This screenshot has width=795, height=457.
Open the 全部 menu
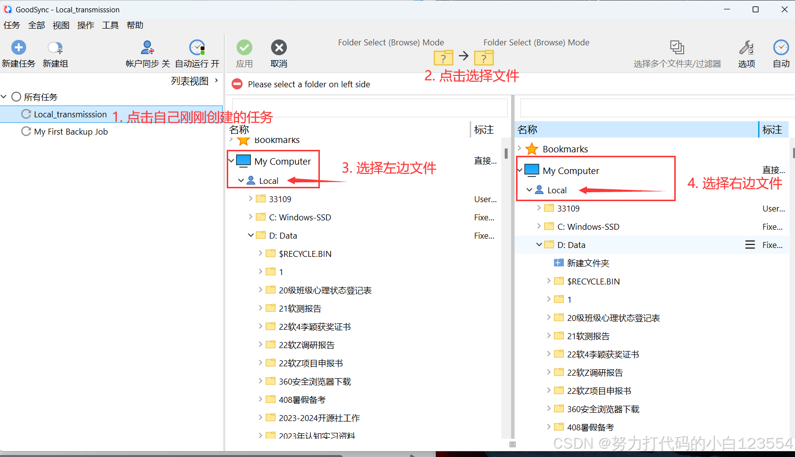coord(36,25)
